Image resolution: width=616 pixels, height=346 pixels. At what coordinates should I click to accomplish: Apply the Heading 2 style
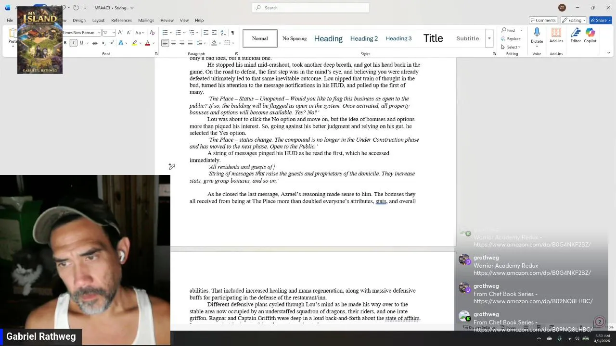(364, 38)
